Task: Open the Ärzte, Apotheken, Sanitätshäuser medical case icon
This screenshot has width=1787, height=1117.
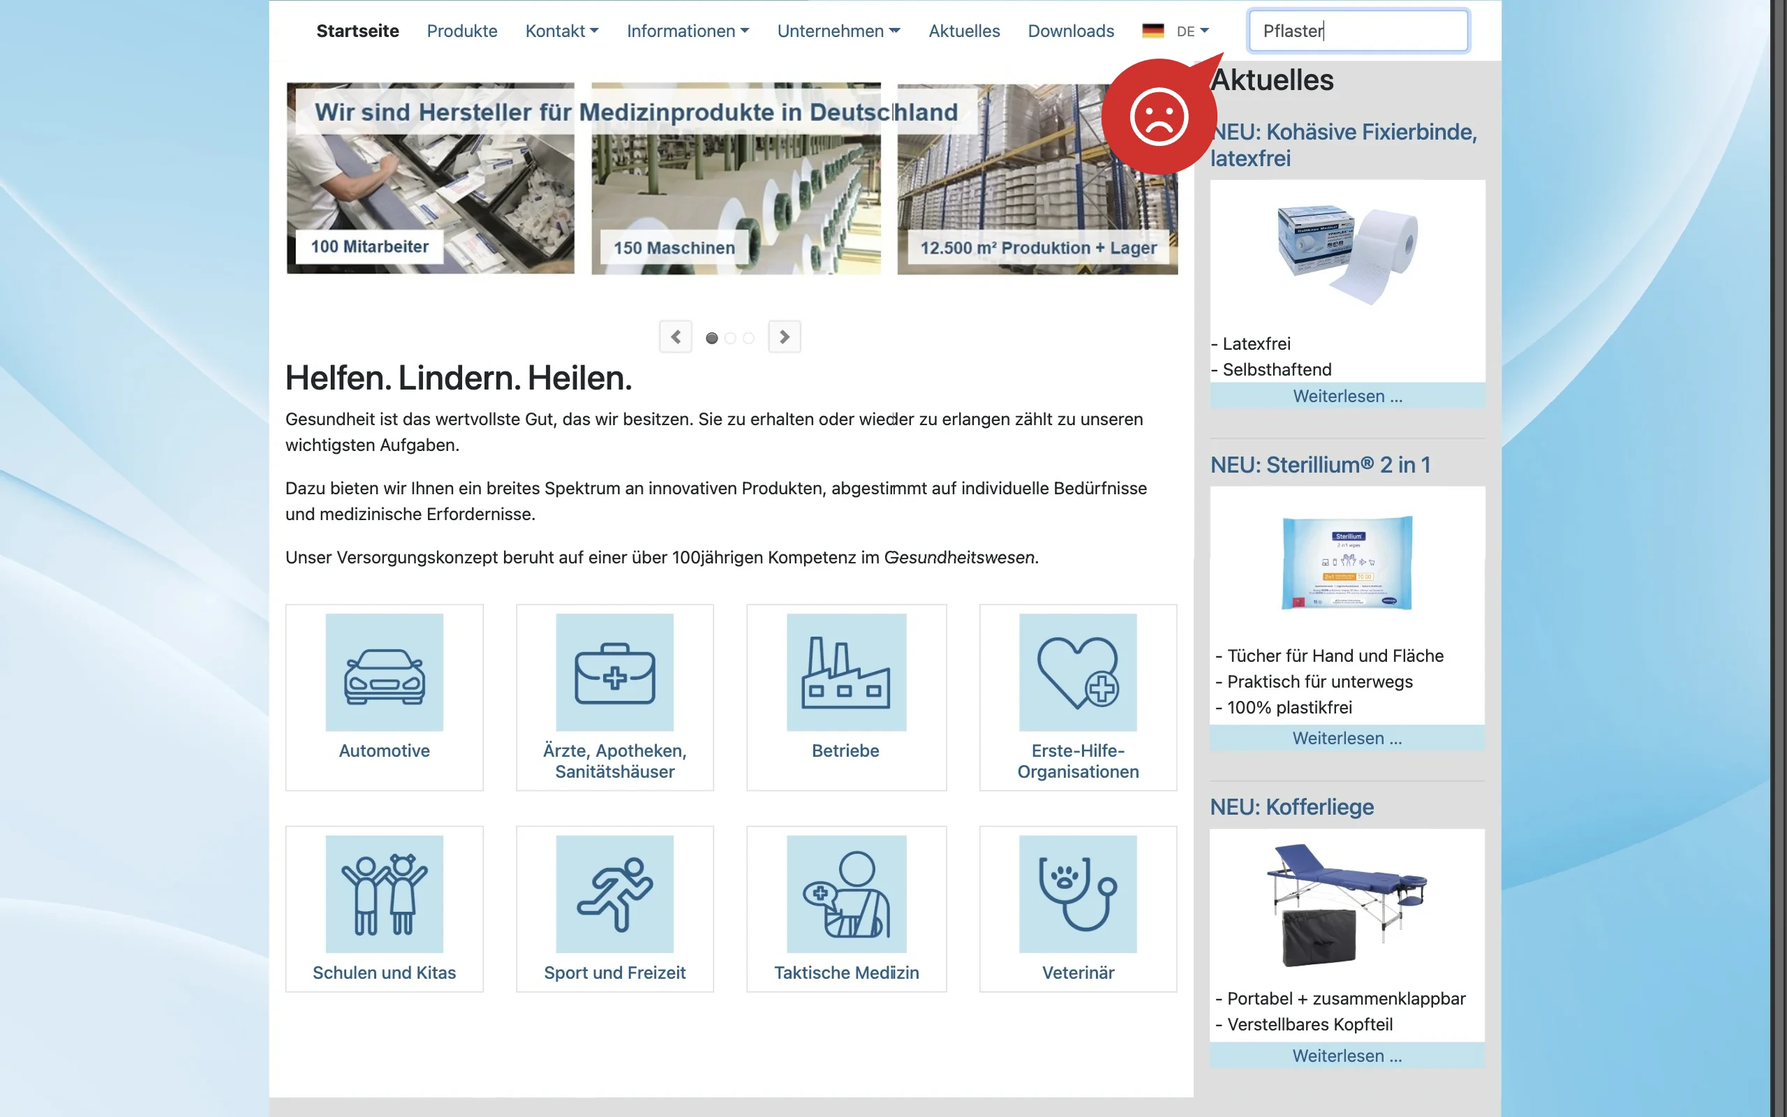Action: pos(614,672)
